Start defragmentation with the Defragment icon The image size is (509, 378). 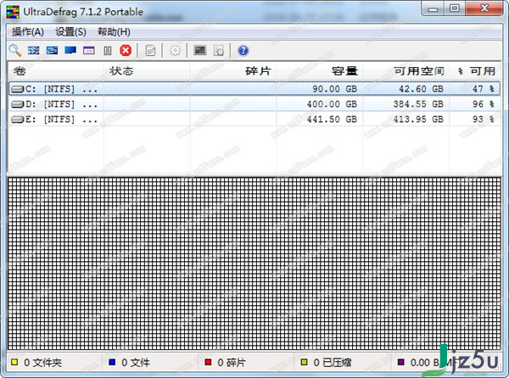pyautogui.click(x=33, y=51)
